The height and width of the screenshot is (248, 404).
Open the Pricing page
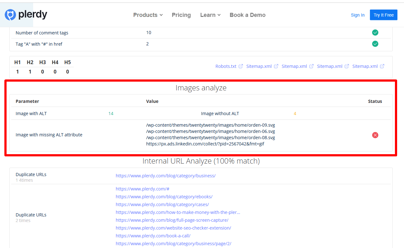click(181, 15)
